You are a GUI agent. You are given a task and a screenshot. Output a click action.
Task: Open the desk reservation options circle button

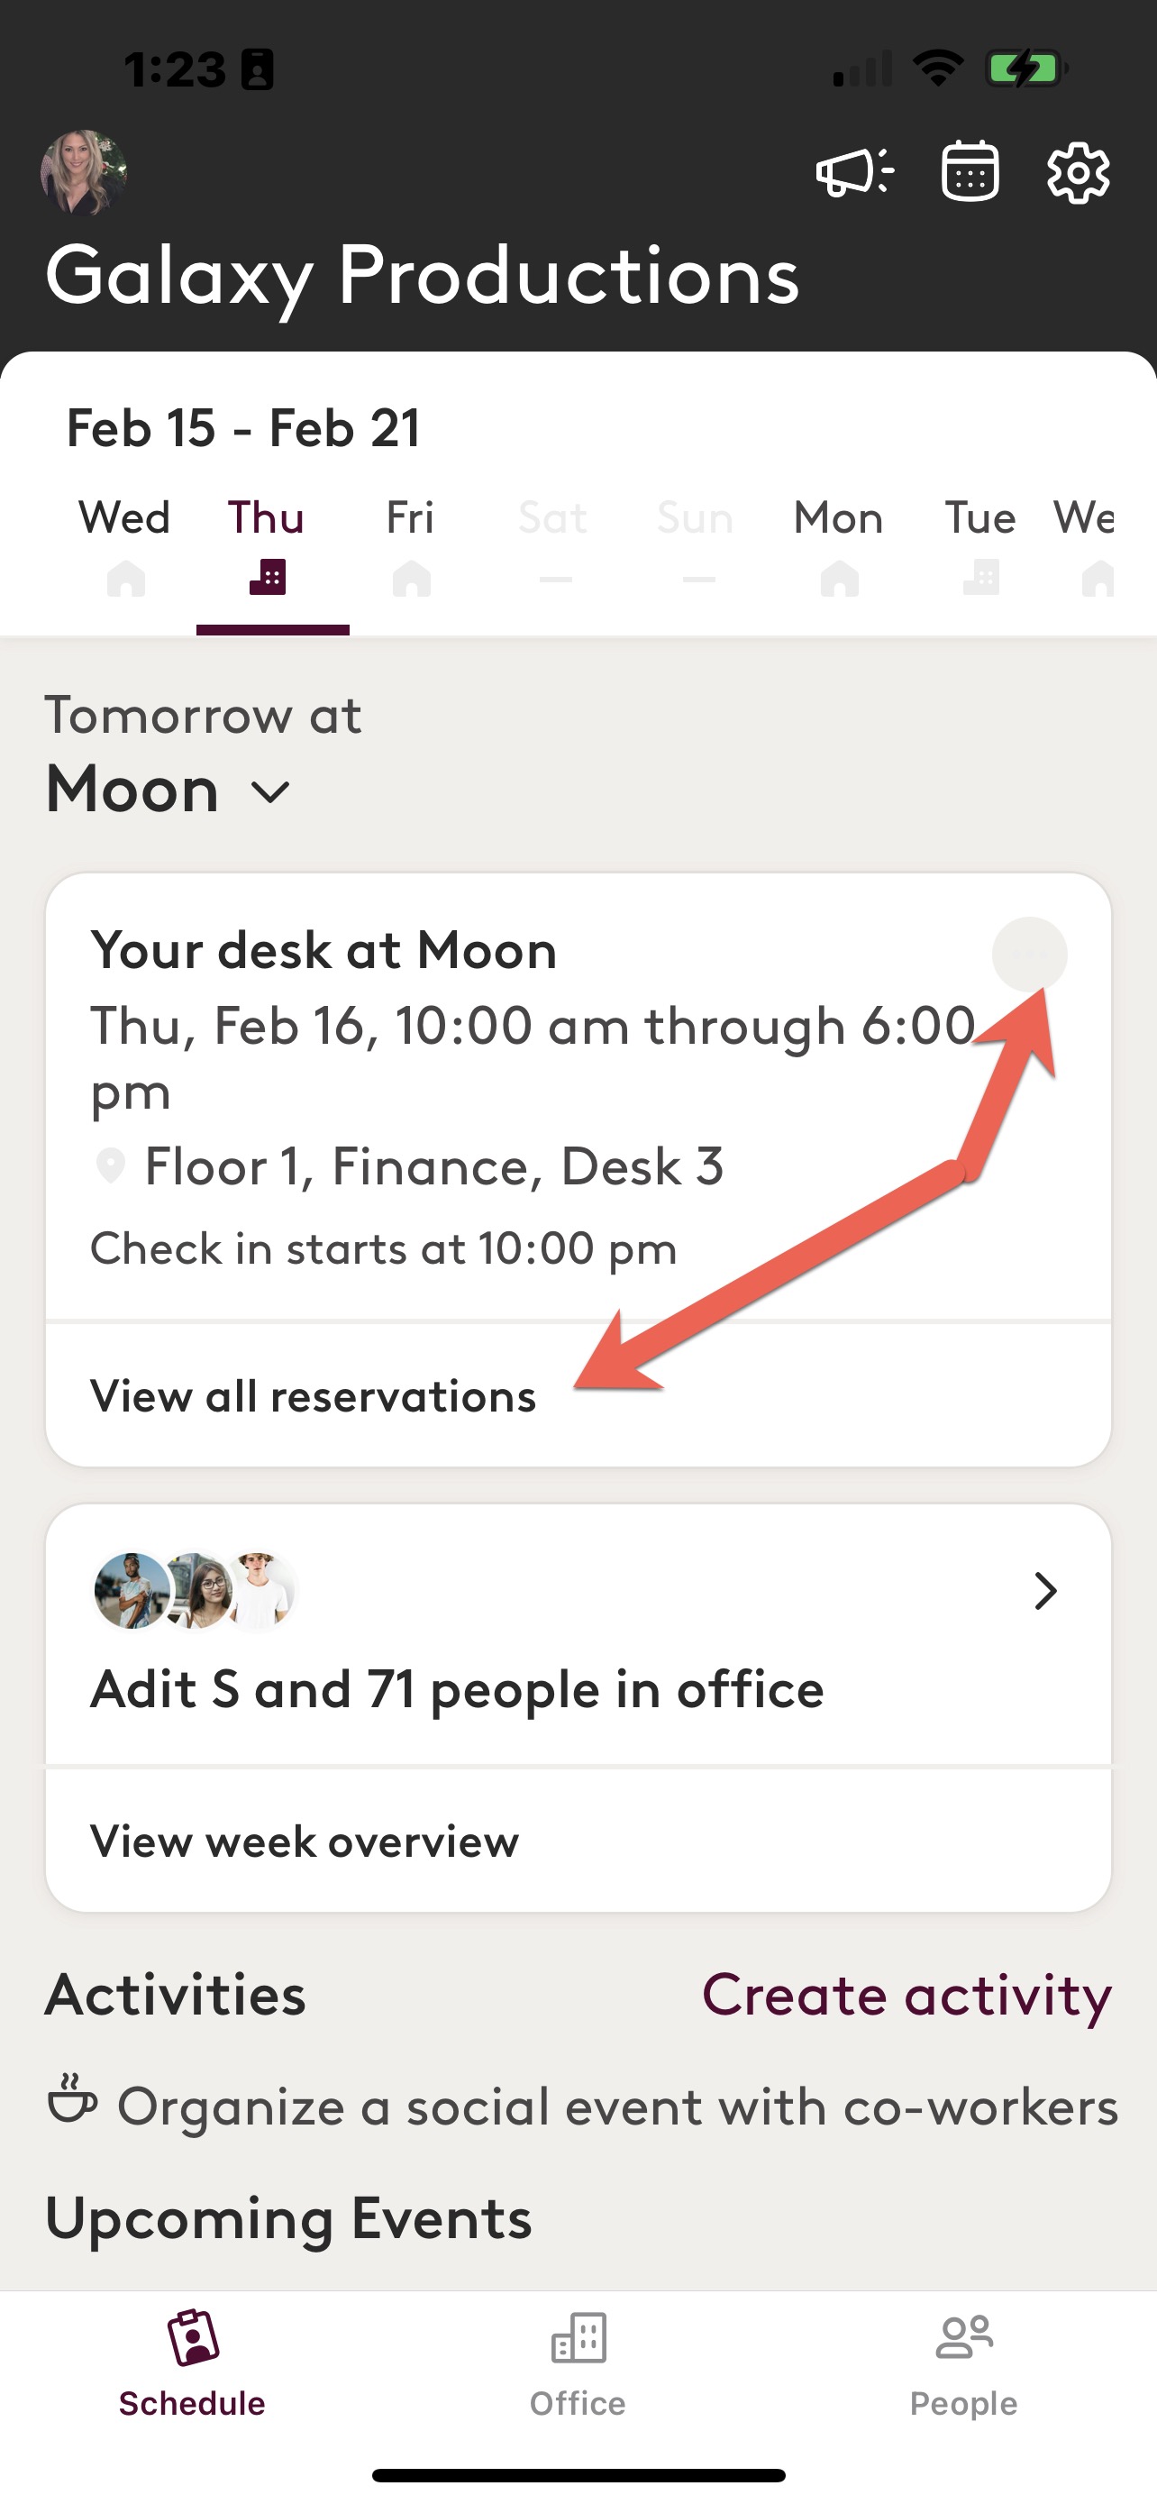(x=1029, y=954)
